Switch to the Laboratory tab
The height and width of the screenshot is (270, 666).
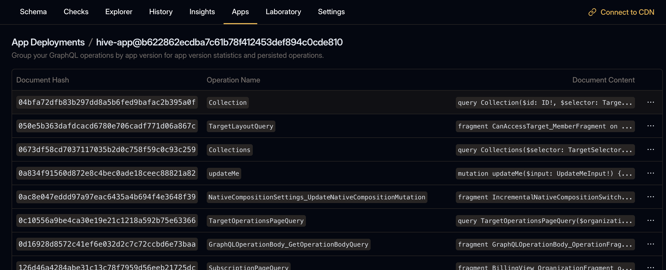click(283, 12)
